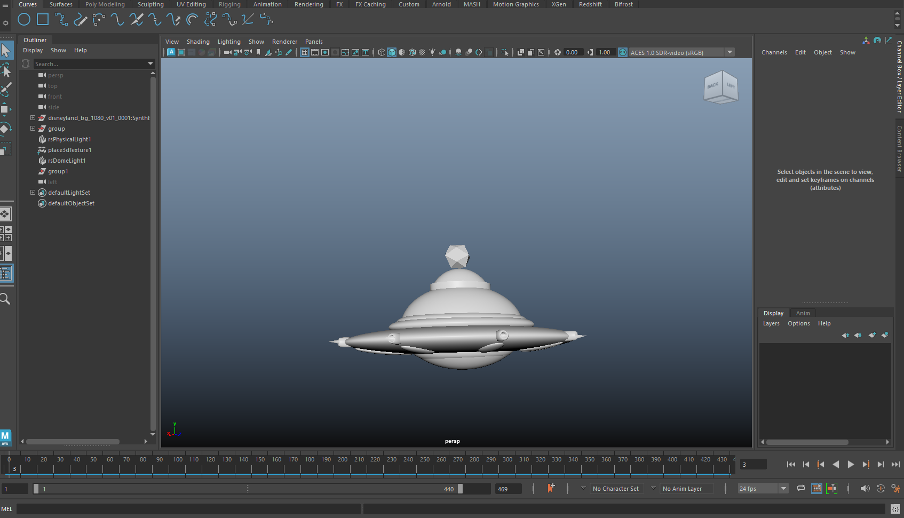This screenshot has height=518, width=904.
Task: Toggle the Film Gate overlay
Action: point(315,52)
